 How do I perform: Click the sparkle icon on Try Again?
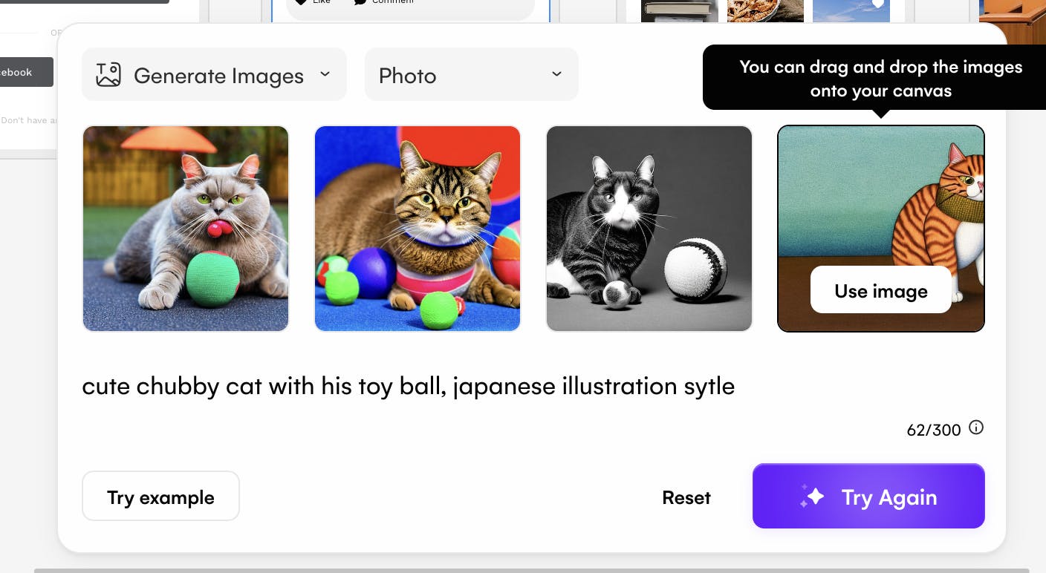point(811,497)
